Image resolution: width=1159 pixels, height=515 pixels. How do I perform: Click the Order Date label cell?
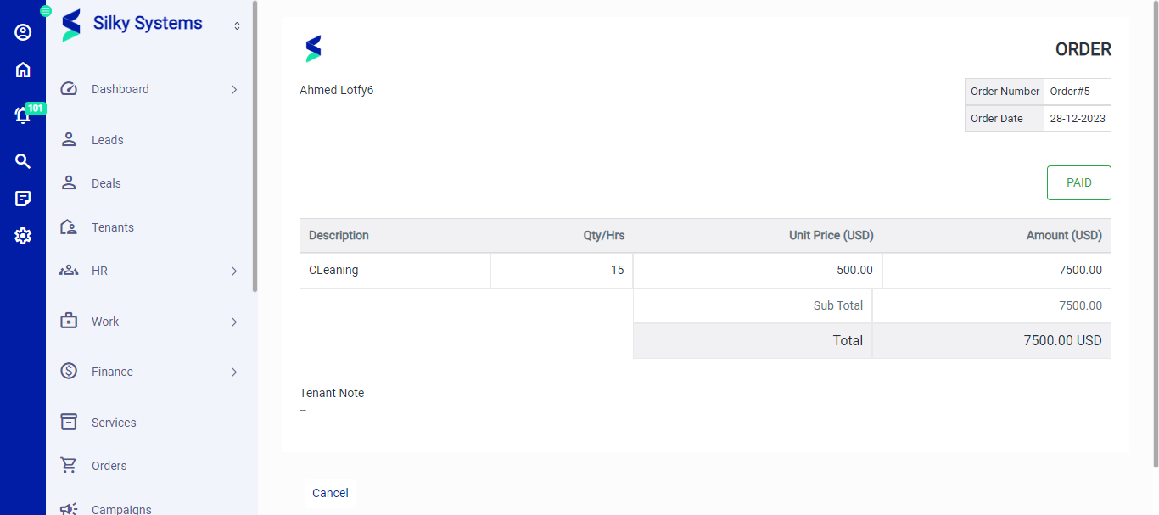tap(1005, 118)
